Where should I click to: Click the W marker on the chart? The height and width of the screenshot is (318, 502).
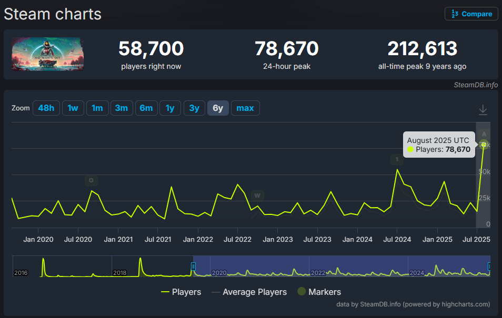(257, 196)
